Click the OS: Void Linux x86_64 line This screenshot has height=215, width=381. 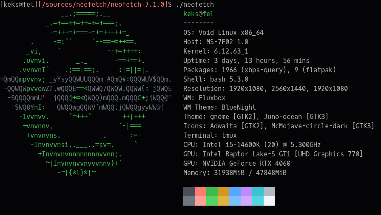tap(223, 32)
